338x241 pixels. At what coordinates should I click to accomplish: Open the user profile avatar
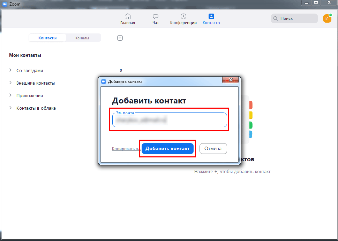point(327,18)
